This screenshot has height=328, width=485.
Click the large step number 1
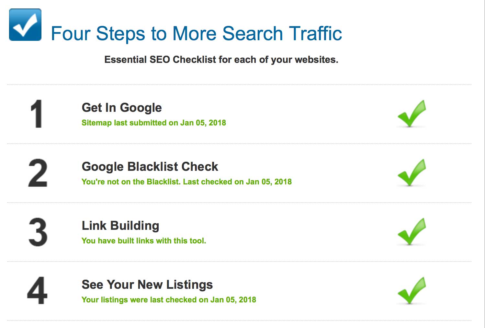click(37, 114)
